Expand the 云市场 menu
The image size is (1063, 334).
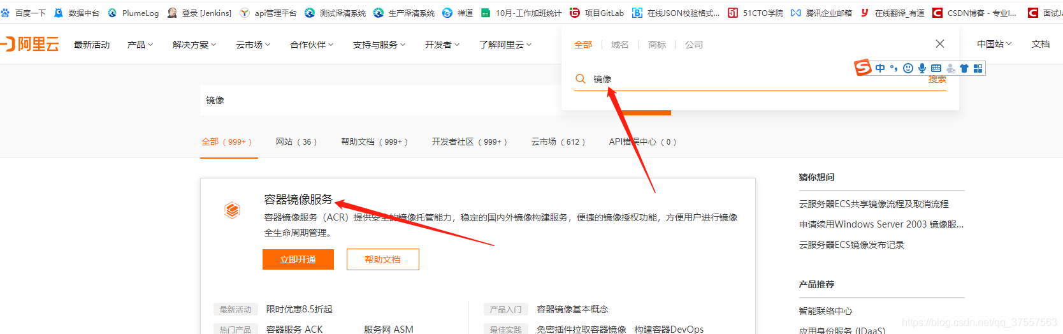click(x=253, y=45)
